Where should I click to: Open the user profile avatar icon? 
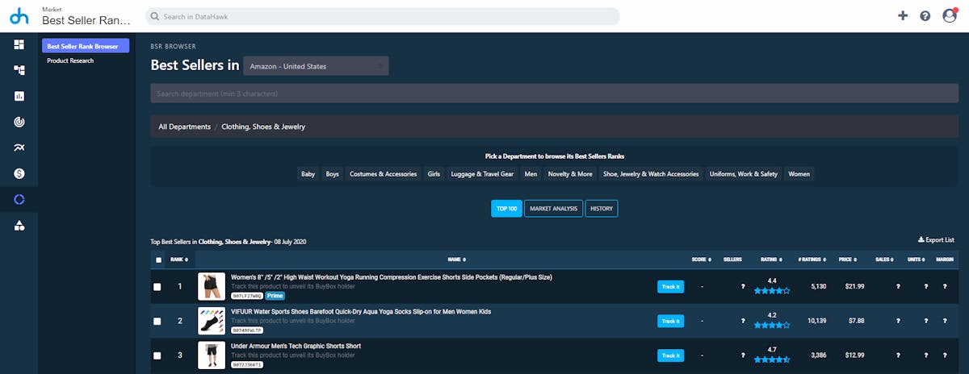(950, 16)
